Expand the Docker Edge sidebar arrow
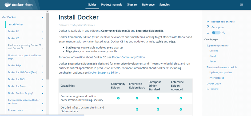 pyautogui.click(x=42, y=66)
